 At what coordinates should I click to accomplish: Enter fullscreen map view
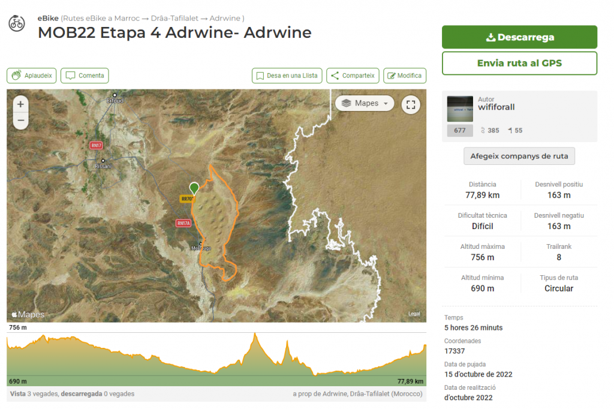[x=411, y=104]
